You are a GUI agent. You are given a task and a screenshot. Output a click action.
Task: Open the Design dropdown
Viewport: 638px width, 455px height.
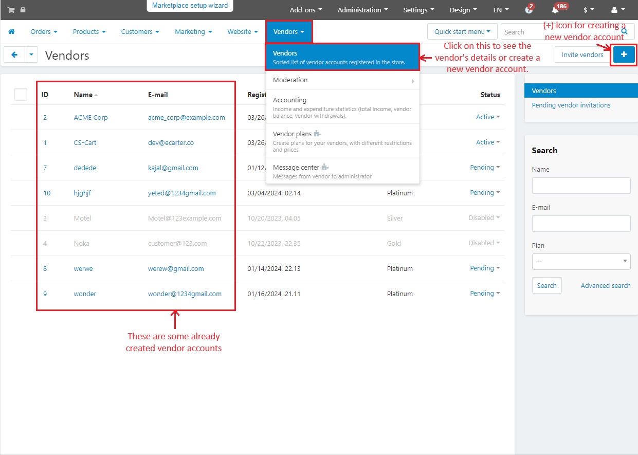tap(463, 10)
